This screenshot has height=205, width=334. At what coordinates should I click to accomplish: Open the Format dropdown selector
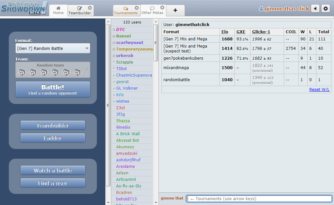[x=53, y=48]
